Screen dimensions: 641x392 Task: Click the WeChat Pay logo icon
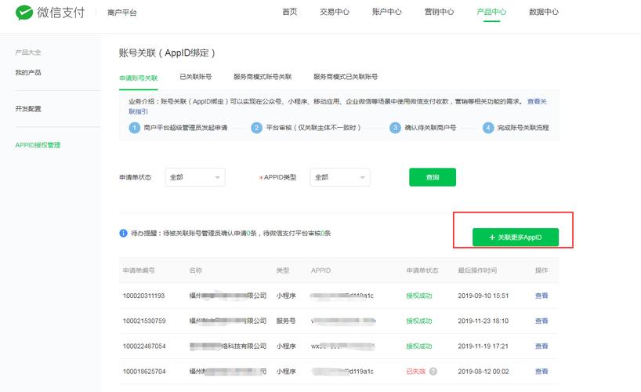(24, 13)
